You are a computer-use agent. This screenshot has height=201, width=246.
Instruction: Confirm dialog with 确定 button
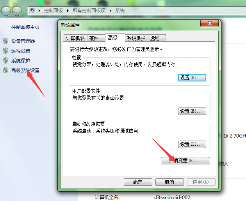[138, 182]
